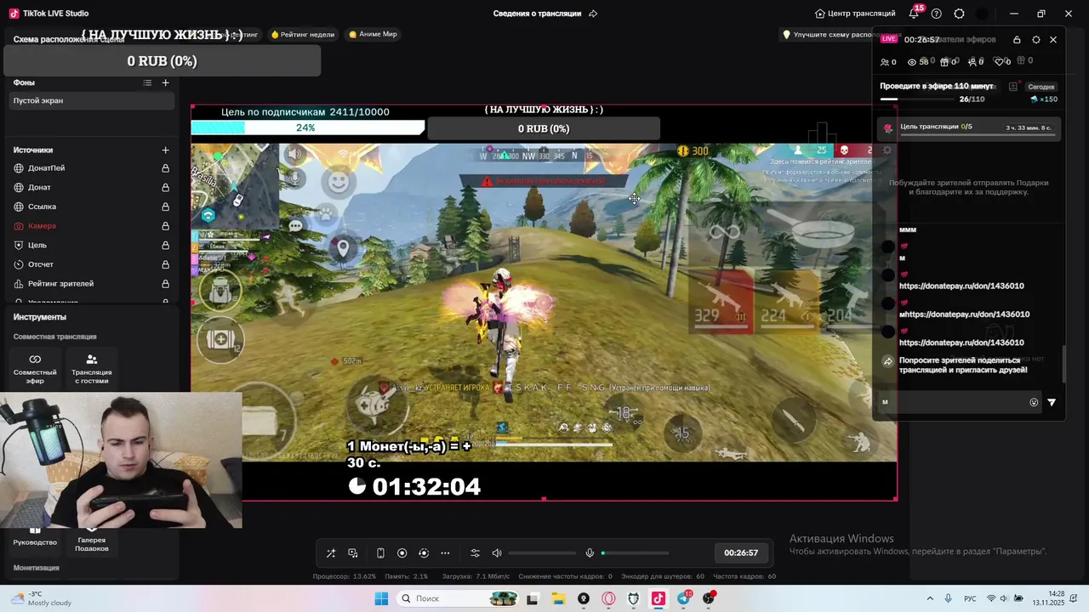The width and height of the screenshot is (1089, 612).
Task: Add a new source via Источники plus
Action: 166,150
